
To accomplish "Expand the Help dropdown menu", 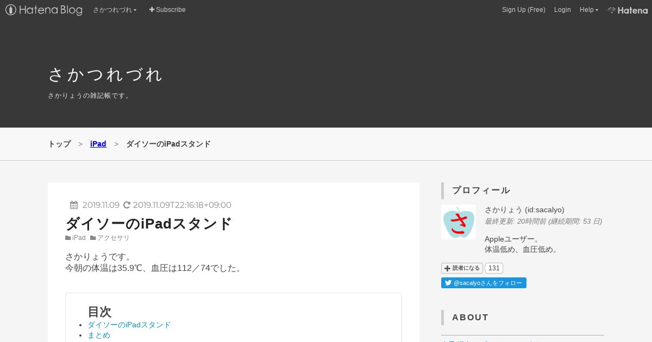I will [x=589, y=10].
